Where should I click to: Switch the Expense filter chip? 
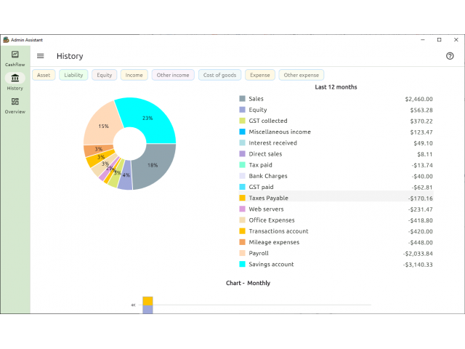tap(260, 75)
